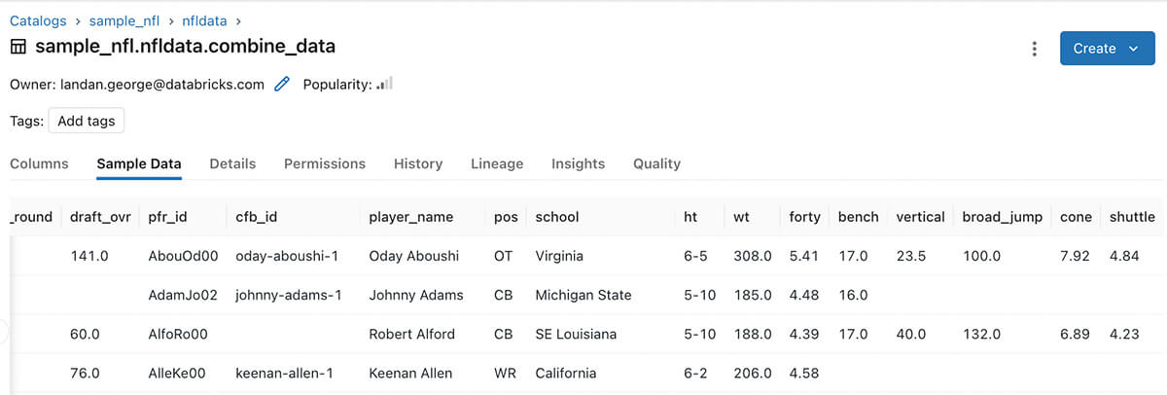Go to the nfldata schema breadcrumb
The image size is (1167, 395).
point(203,19)
